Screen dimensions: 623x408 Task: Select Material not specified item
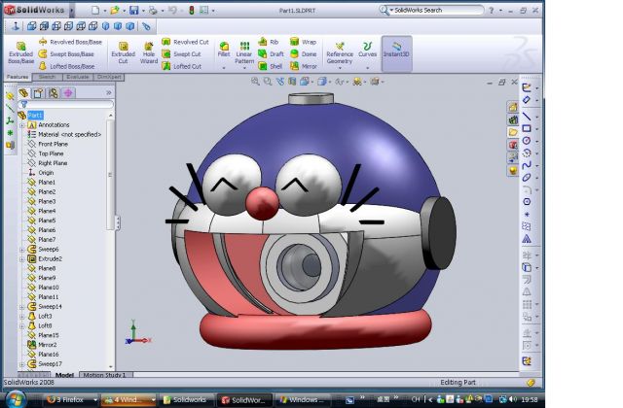[x=64, y=134]
